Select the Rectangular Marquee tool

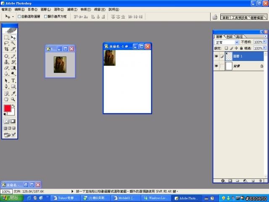[6, 37]
